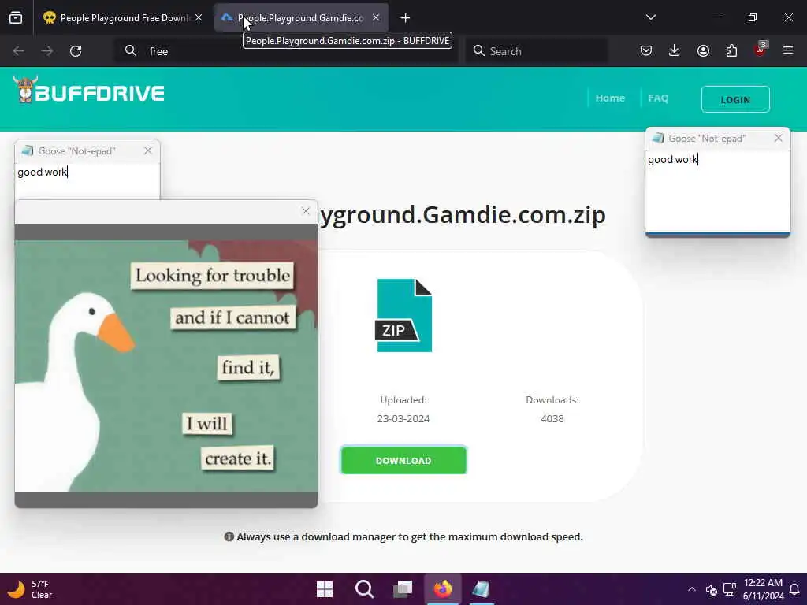Open the weather widget showing 57°F Clear

pyautogui.click(x=30, y=589)
